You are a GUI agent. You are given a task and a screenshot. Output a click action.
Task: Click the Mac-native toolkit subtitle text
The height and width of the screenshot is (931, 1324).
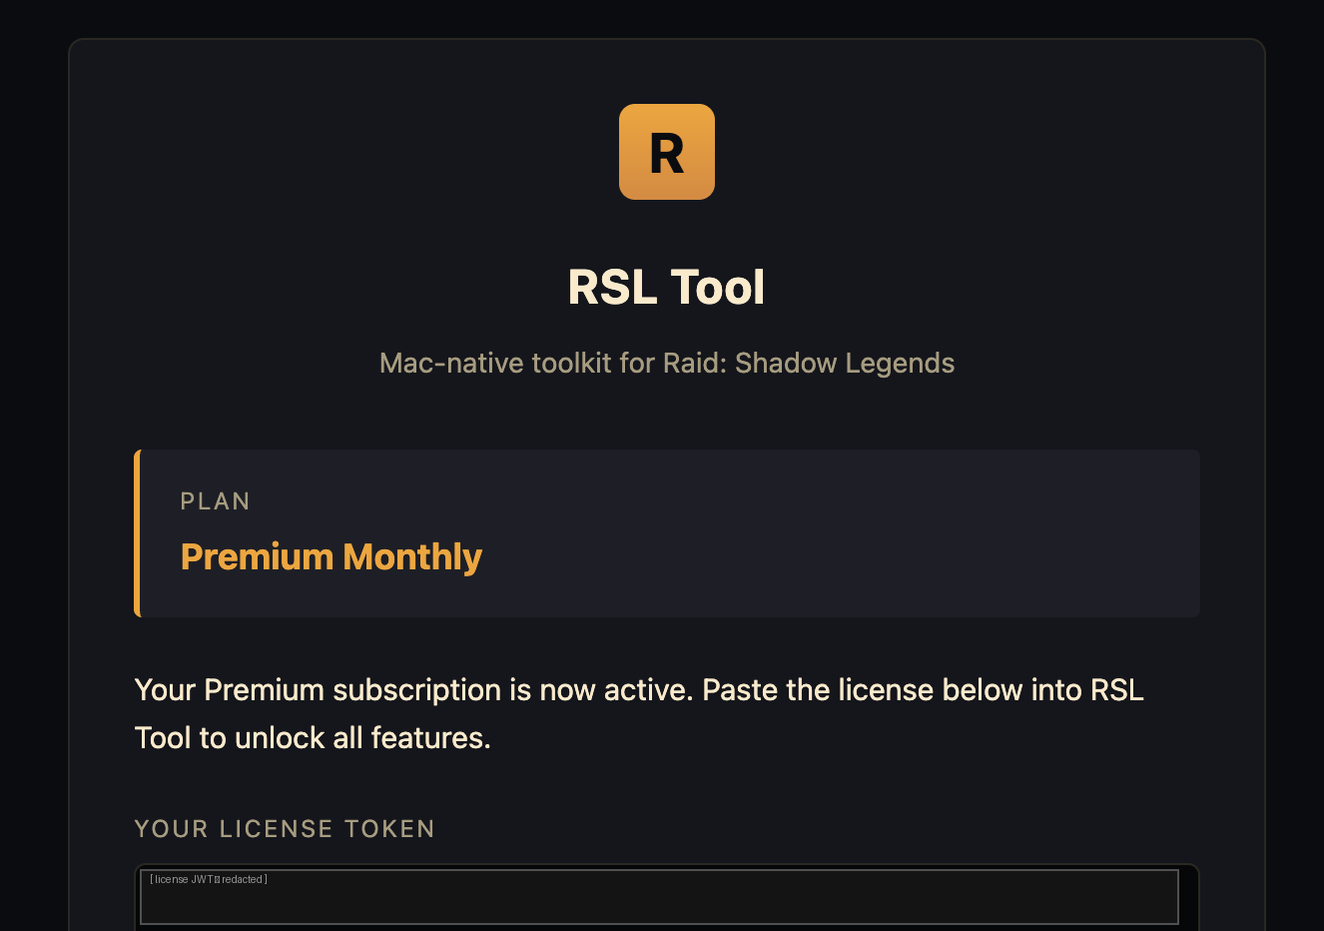(667, 363)
